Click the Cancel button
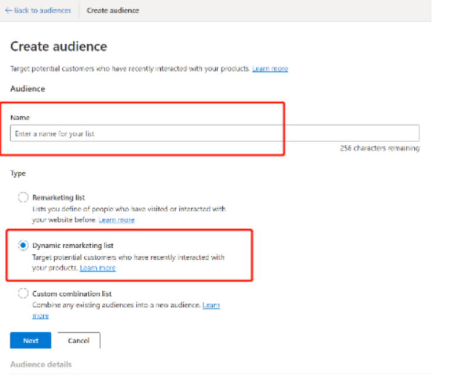This screenshot has width=455, height=376. [x=79, y=340]
